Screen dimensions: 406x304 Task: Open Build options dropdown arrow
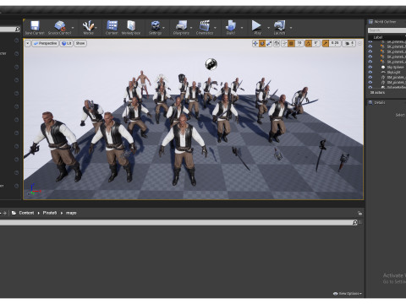point(242,28)
